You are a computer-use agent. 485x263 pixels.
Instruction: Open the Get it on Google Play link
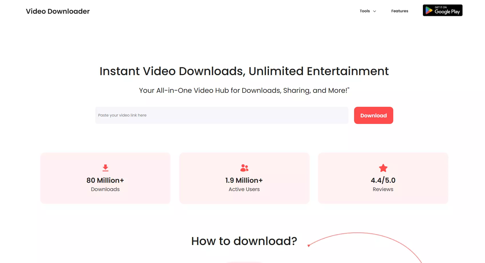[442, 10]
